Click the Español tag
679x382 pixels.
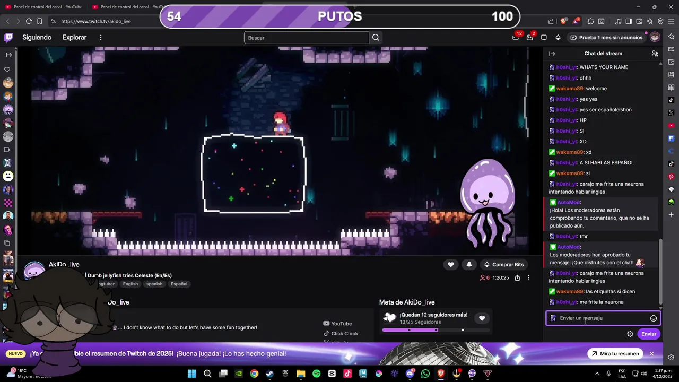179,284
